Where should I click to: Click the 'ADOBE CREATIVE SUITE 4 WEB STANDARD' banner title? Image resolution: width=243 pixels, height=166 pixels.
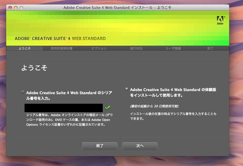(x=60, y=39)
